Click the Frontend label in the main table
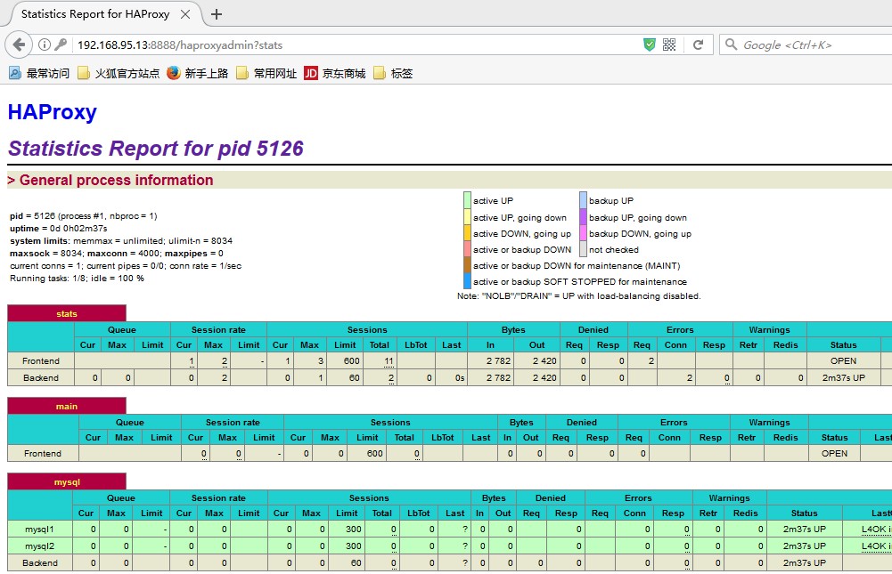The width and height of the screenshot is (892, 574). (x=43, y=454)
